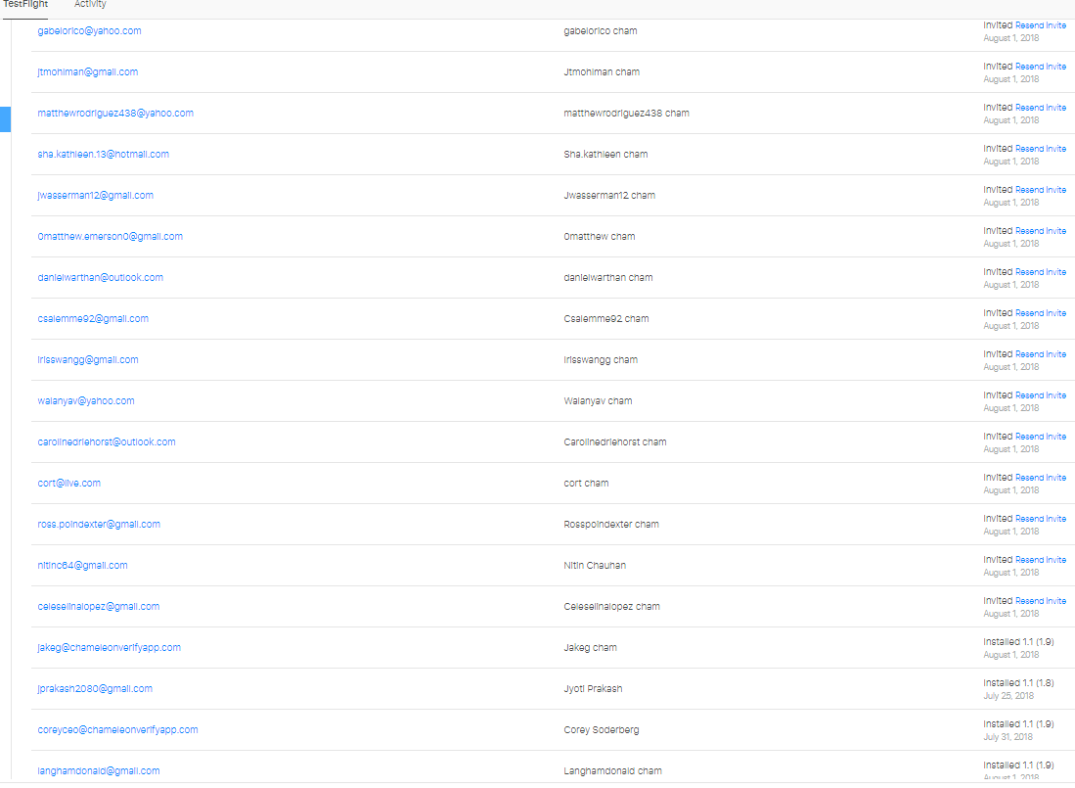Select coreyceo@chameleonverifyapp.com email link

117,730
